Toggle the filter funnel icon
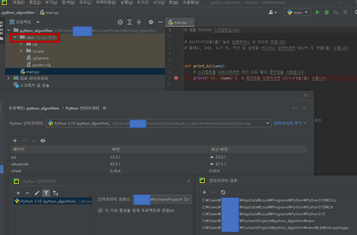357x235 pixels. 46,193
